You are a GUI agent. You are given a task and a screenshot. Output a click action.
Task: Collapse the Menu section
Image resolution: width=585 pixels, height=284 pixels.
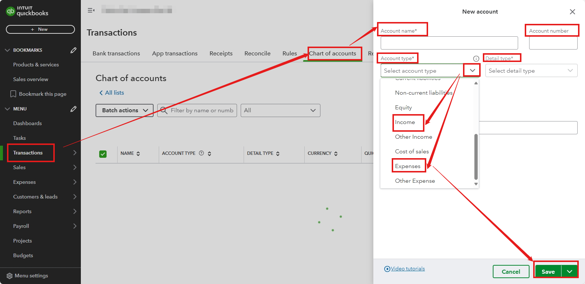pos(7,109)
